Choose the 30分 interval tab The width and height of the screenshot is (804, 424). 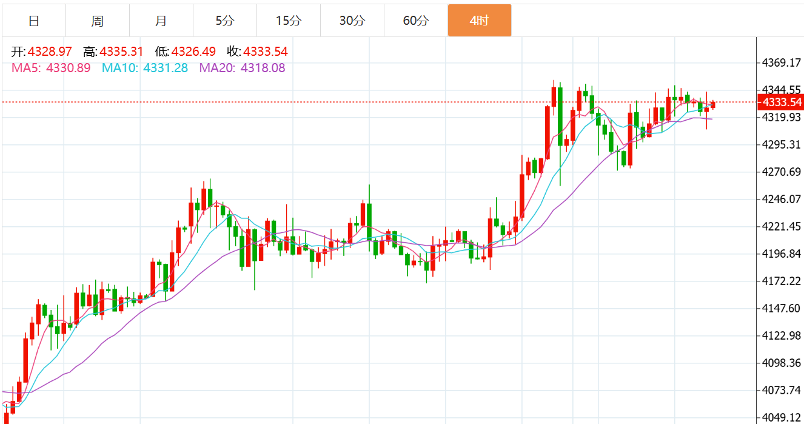352,21
